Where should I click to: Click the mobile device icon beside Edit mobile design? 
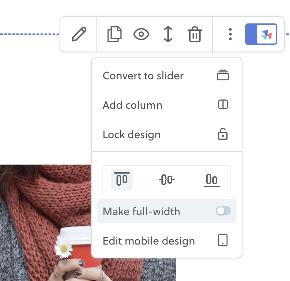223,241
